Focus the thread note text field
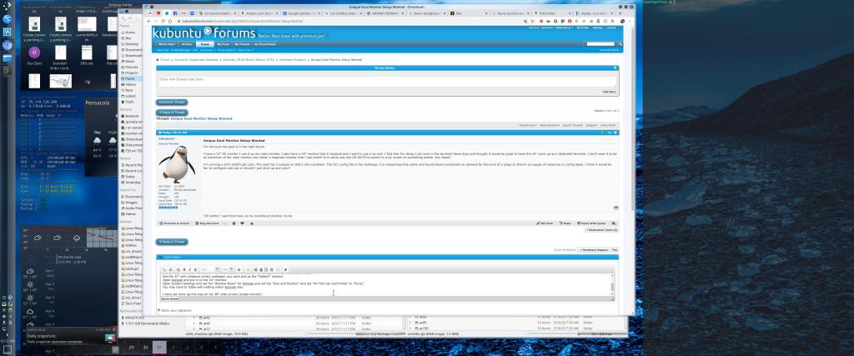The image size is (854, 356). (x=387, y=81)
